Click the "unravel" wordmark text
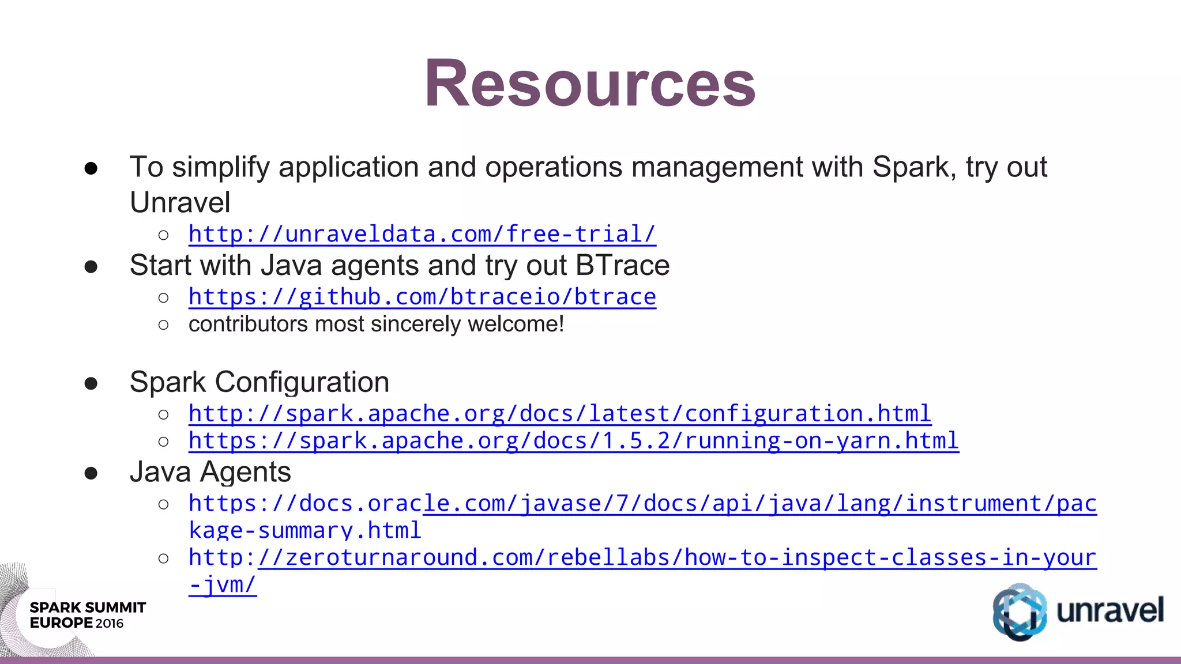 click(1110, 611)
